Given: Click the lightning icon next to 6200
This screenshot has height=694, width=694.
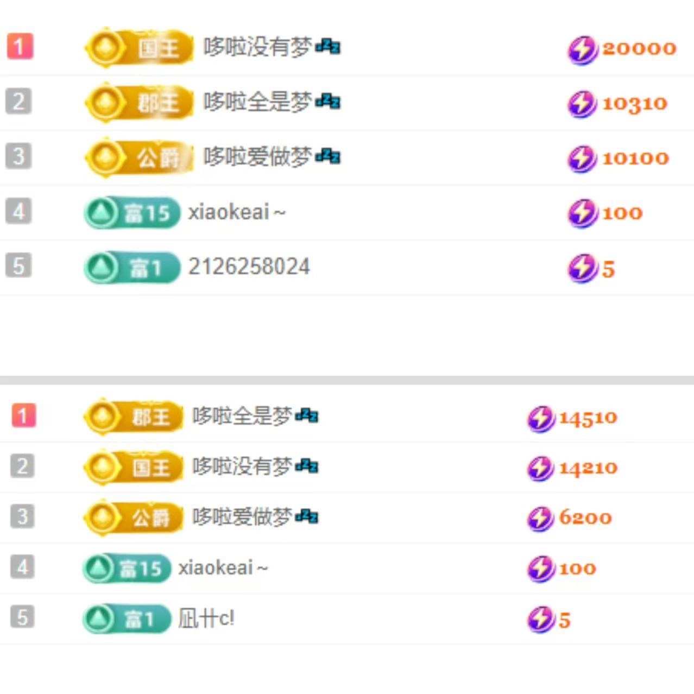Looking at the screenshot, I should [x=541, y=519].
